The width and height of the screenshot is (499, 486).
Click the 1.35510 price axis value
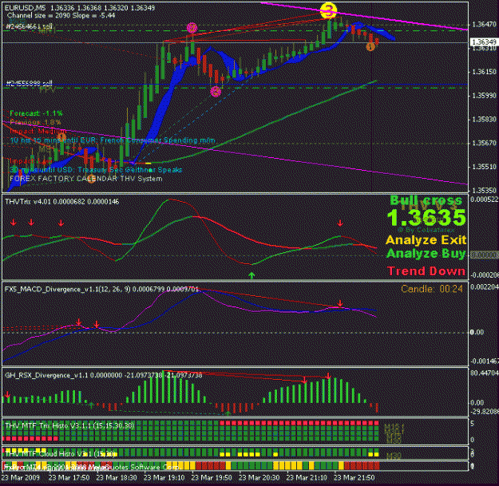tap(485, 167)
